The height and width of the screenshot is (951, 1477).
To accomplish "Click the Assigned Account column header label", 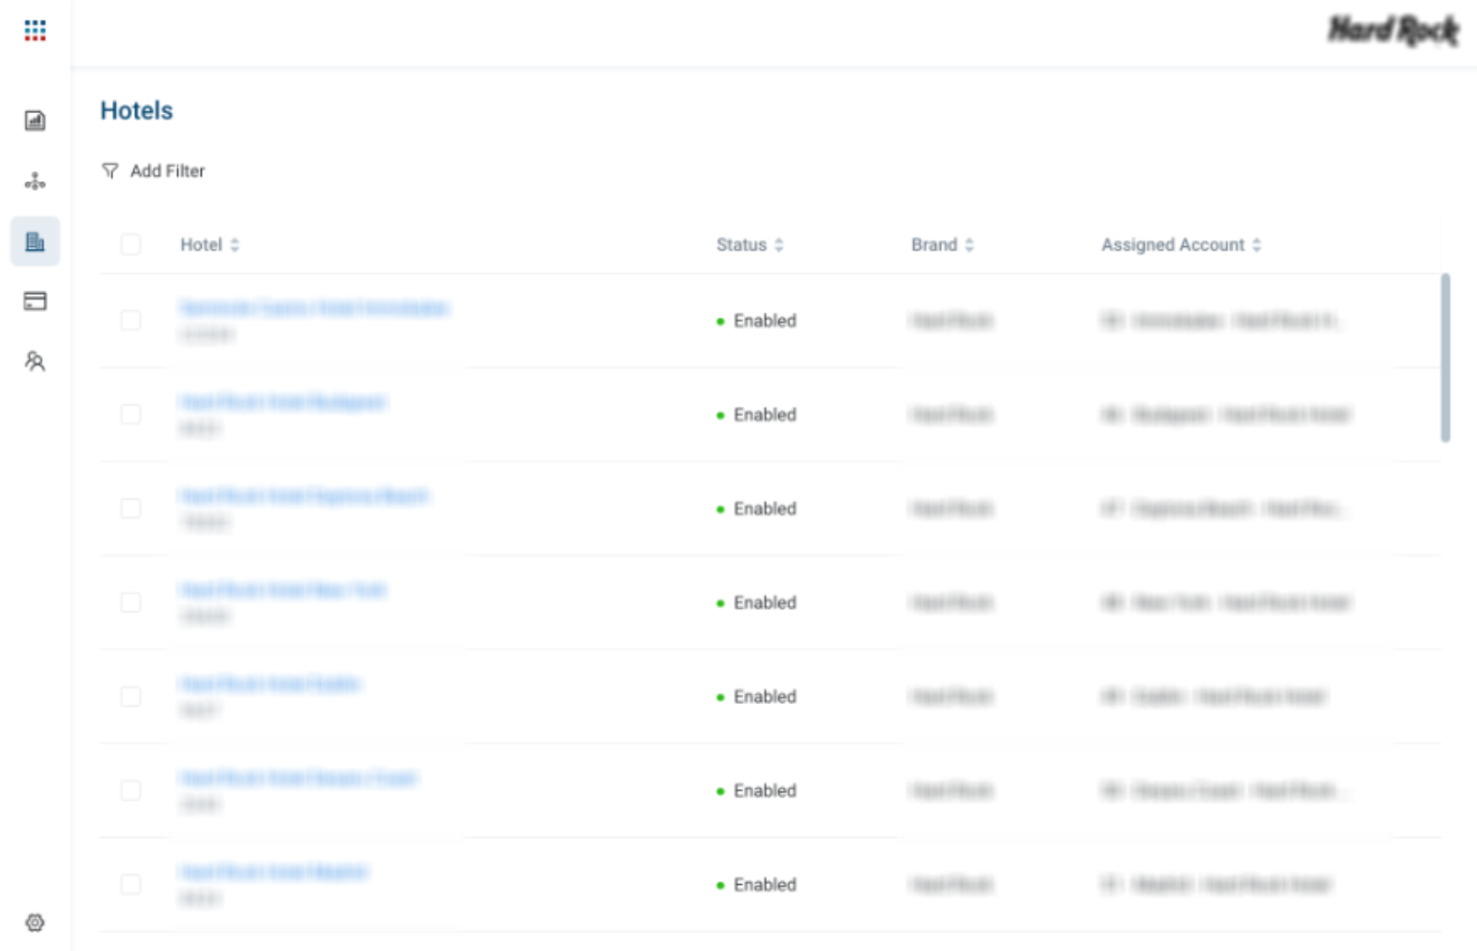I will (1173, 244).
